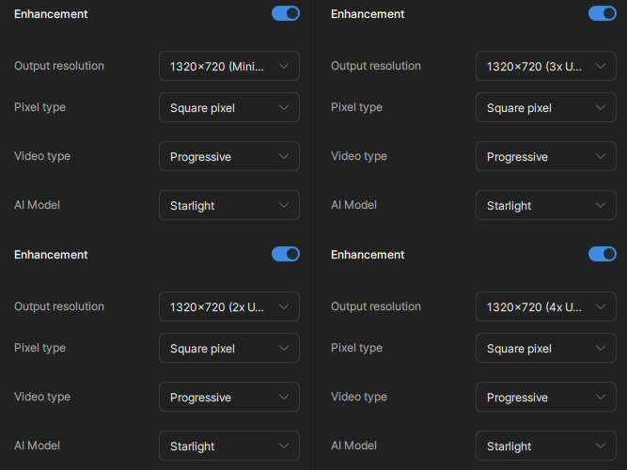Click Square pixel dropdown in the top-right panel
The width and height of the screenshot is (627, 470).
pos(546,107)
